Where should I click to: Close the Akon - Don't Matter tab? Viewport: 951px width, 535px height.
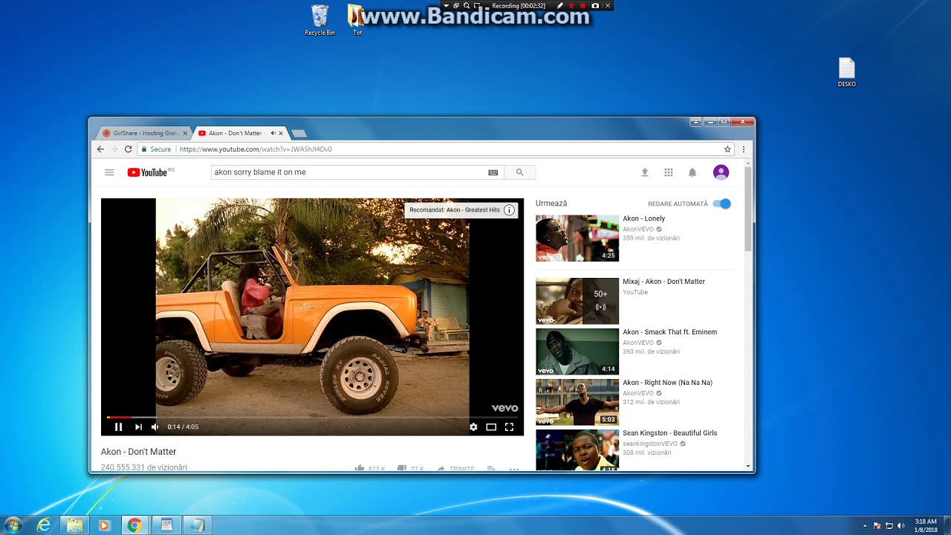(281, 134)
